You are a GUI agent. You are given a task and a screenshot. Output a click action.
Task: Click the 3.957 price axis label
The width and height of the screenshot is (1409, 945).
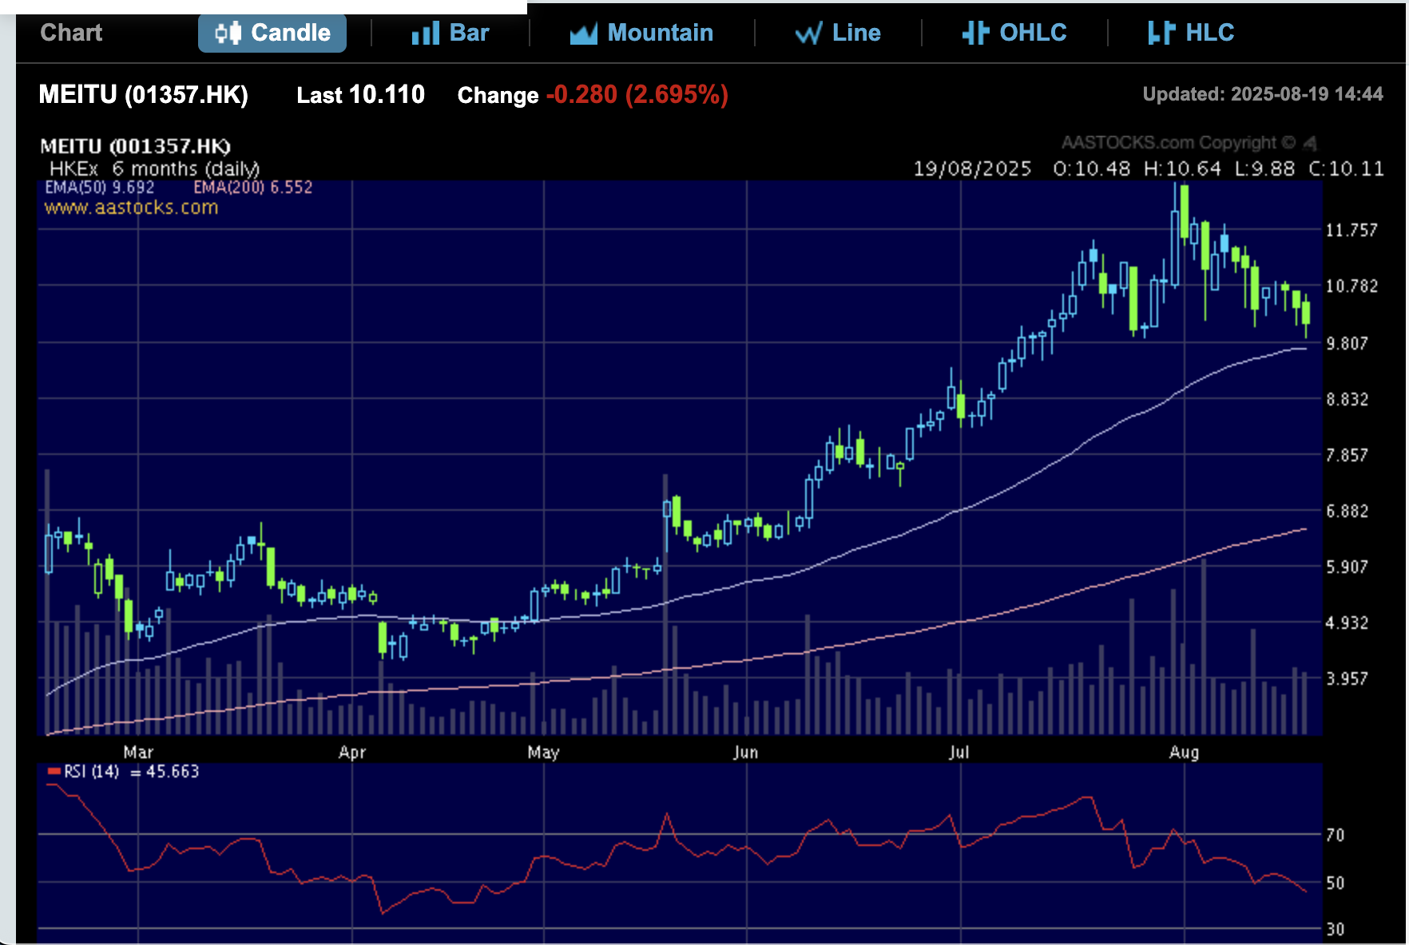[1347, 679]
